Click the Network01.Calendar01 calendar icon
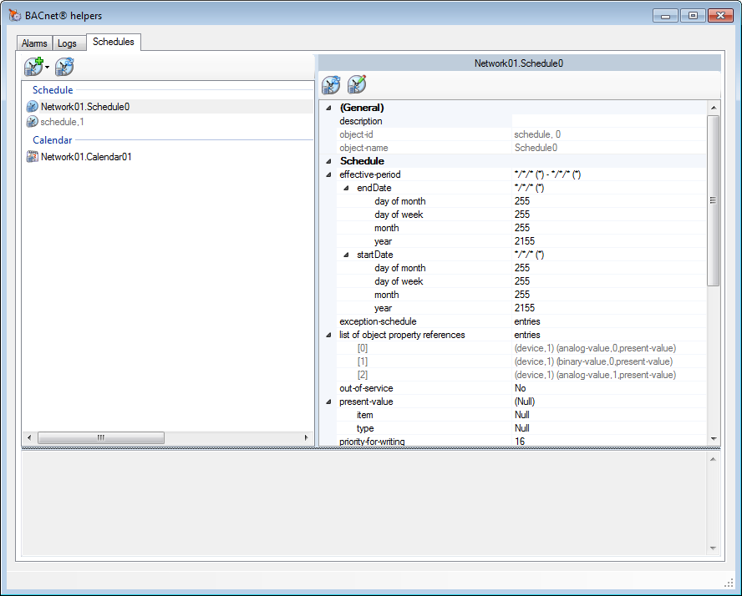 [x=33, y=156]
